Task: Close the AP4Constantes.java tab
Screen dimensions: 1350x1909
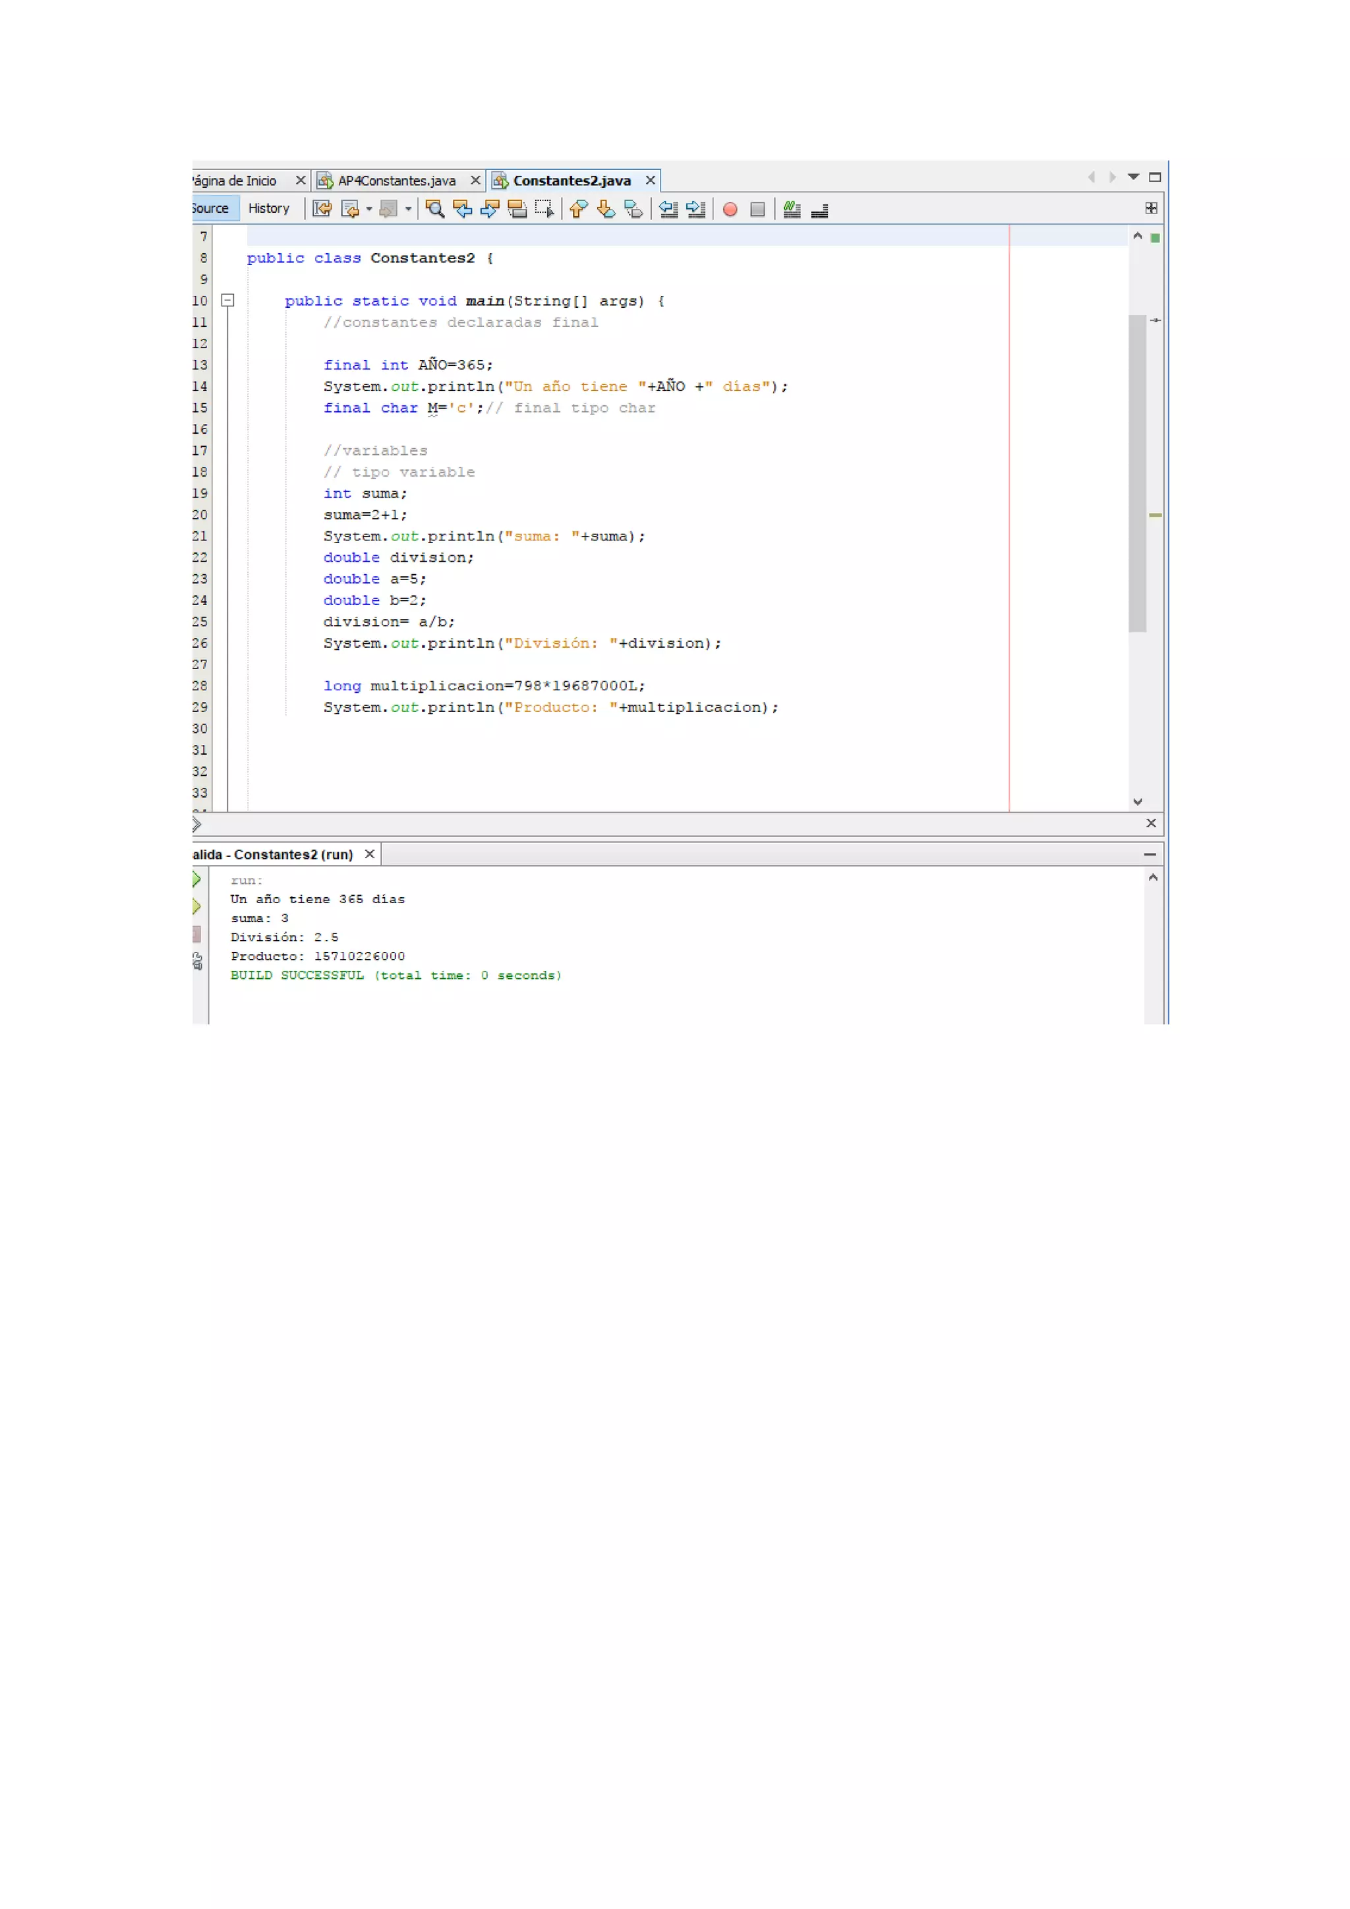Action: [x=475, y=181]
